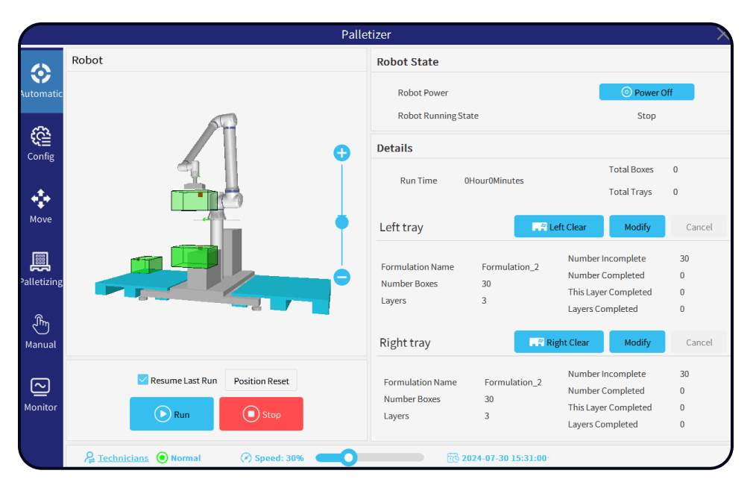This screenshot has width=753, height=488.
Task: Zoom in with the plus icon
Action: [x=341, y=153]
